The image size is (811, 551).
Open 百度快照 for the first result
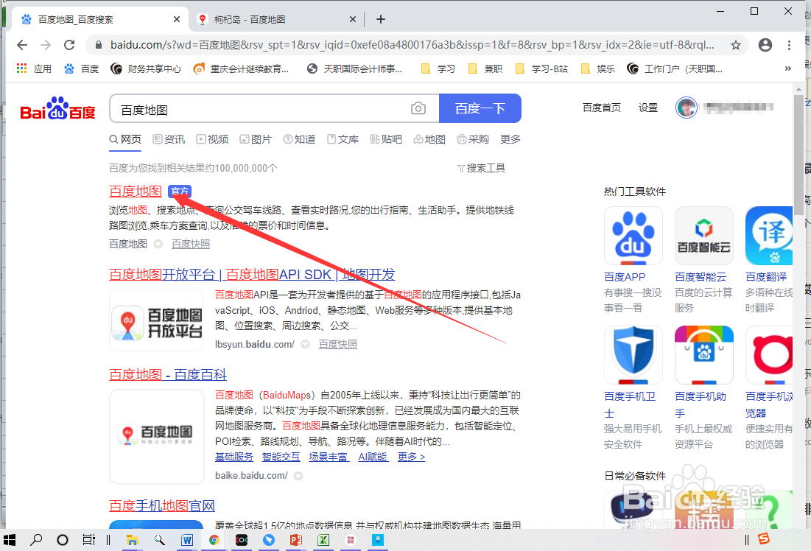click(x=191, y=244)
